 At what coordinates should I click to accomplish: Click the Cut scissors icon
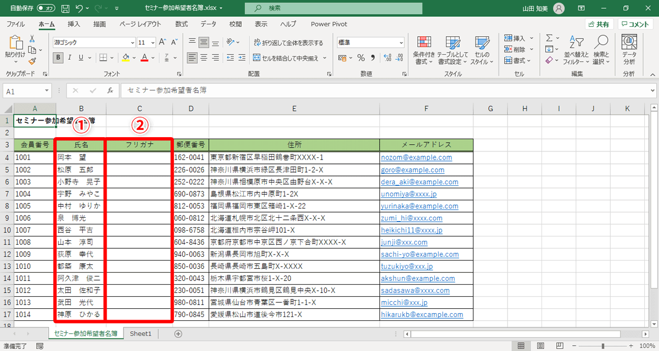[32, 39]
